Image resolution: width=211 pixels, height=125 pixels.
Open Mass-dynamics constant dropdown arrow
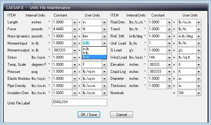tap(75, 36)
